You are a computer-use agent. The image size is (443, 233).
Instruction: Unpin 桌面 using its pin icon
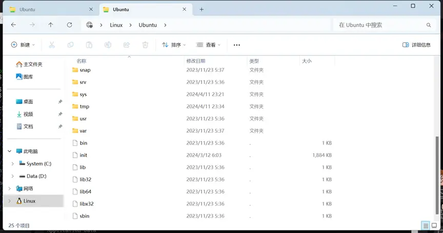[60, 101]
